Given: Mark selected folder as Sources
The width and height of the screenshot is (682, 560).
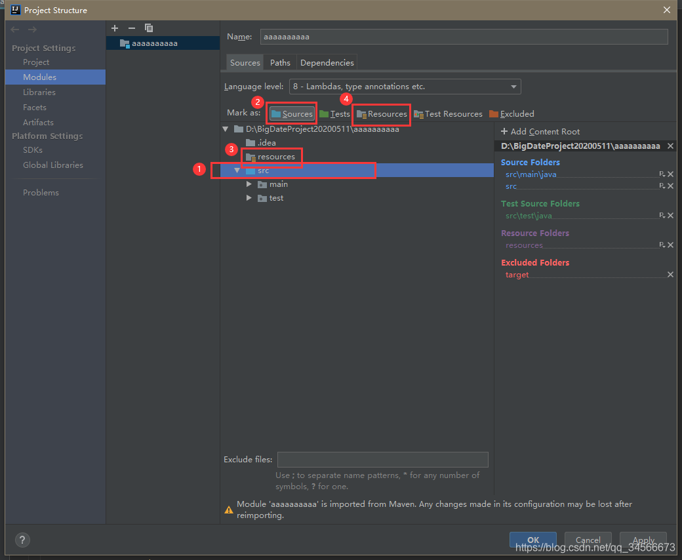Looking at the screenshot, I should coord(292,114).
